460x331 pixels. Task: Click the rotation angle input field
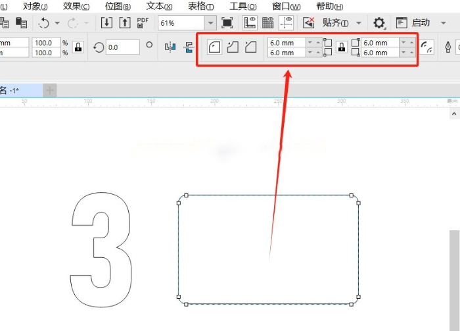(x=122, y=47)
